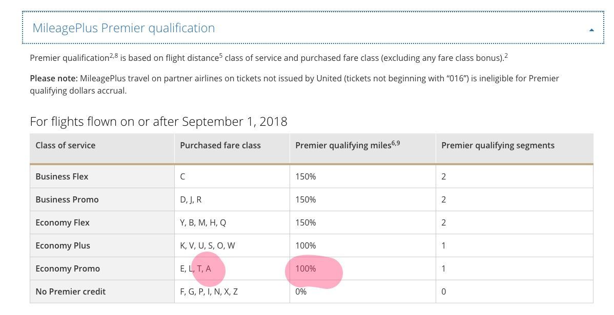Click the Y, B, M, H, Q fare classes
614x315 pixels.
point(203,222)
